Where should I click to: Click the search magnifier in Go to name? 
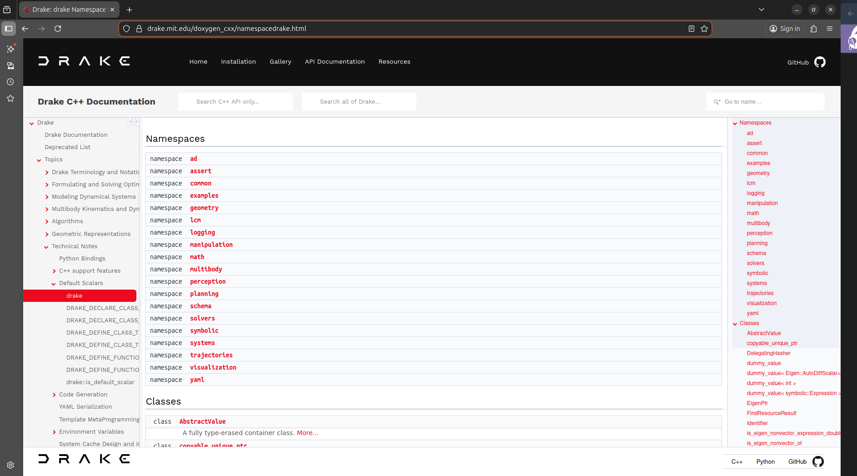click(717, 102)
